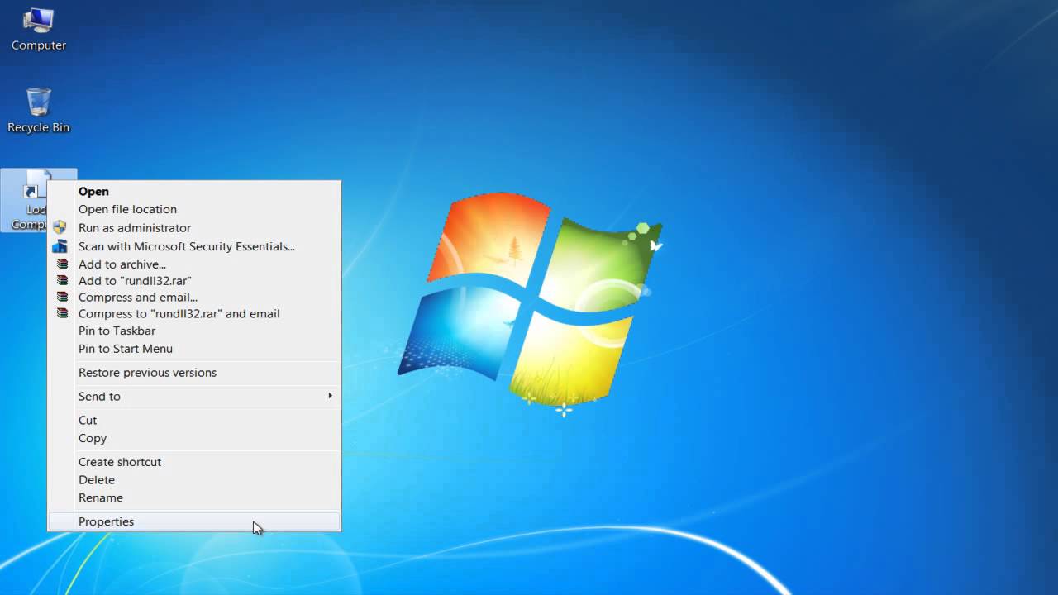Click the Microsoft Security Essentials scan icon

tap(60, 246)
